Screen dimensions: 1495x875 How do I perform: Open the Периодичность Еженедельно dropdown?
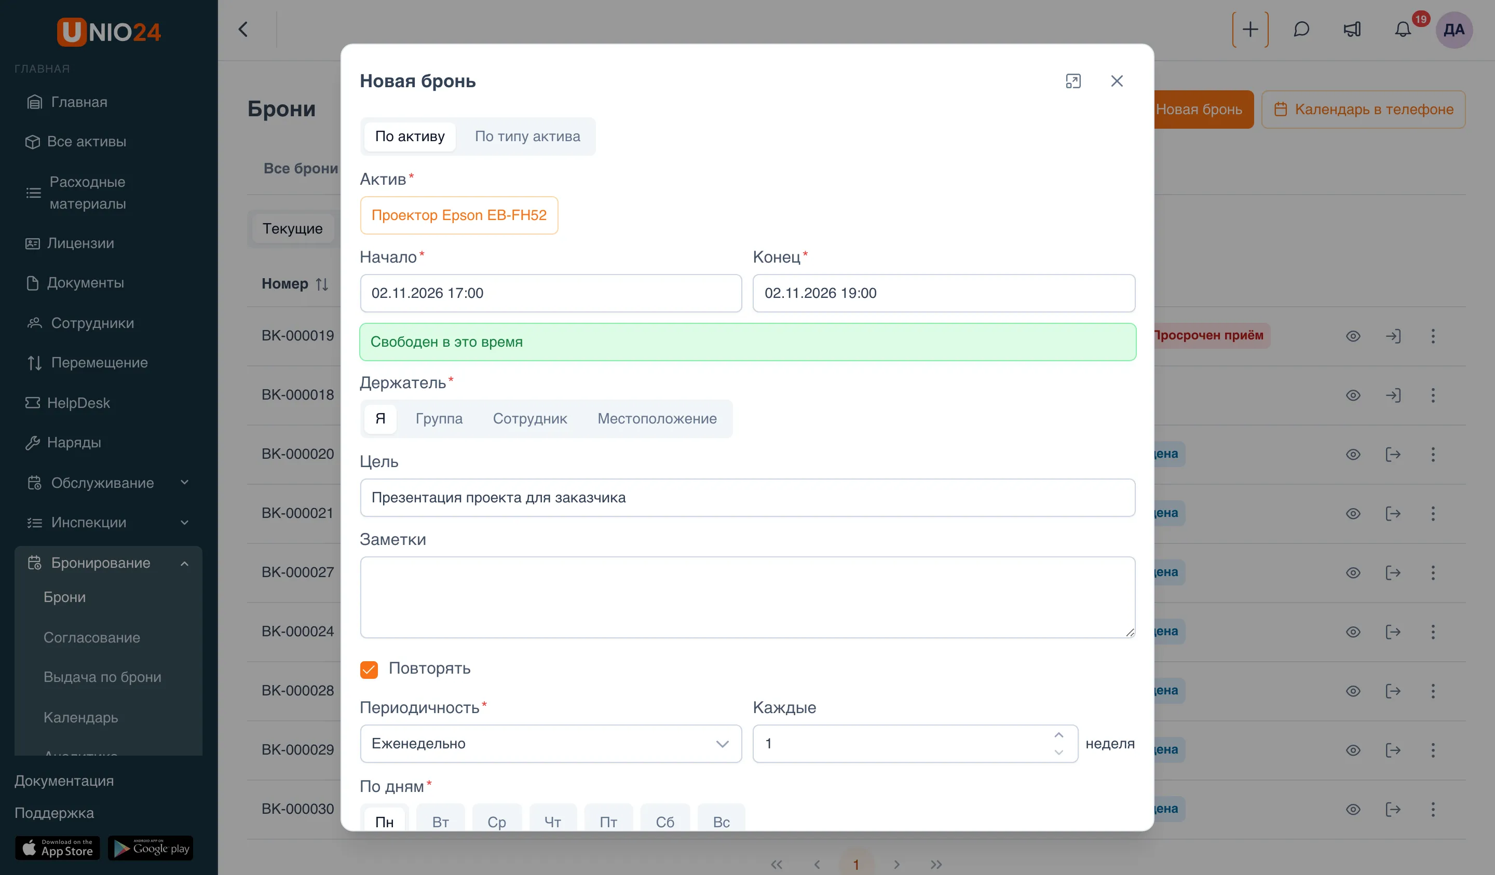click(x=551, y=744)
